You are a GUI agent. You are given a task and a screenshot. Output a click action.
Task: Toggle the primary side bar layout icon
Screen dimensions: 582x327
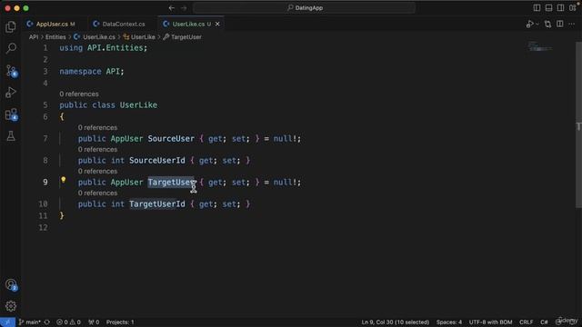point(537,8)
